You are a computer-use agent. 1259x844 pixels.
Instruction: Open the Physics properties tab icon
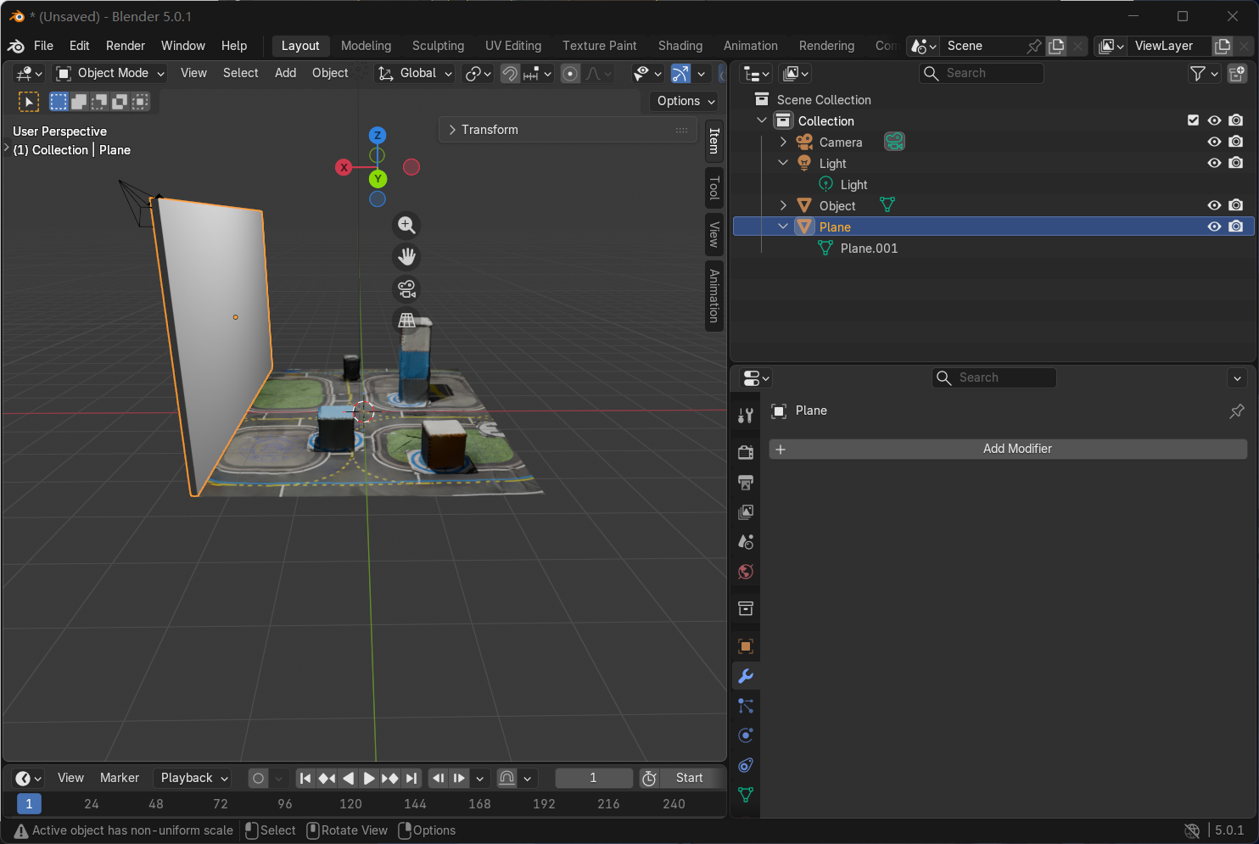[x=745, y=735]
